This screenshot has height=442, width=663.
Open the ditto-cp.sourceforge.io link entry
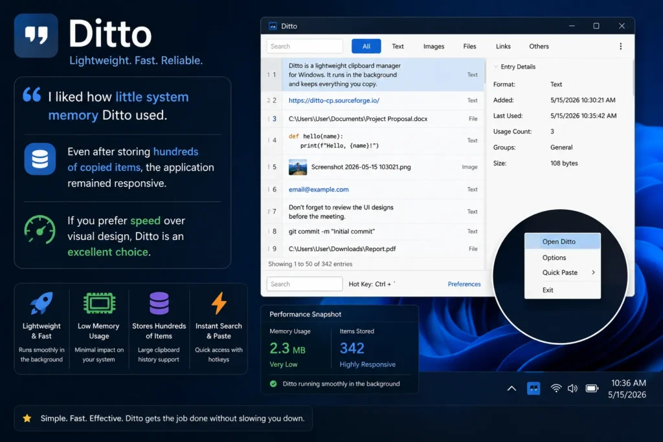pyautogui.click(x=334, y=100)
